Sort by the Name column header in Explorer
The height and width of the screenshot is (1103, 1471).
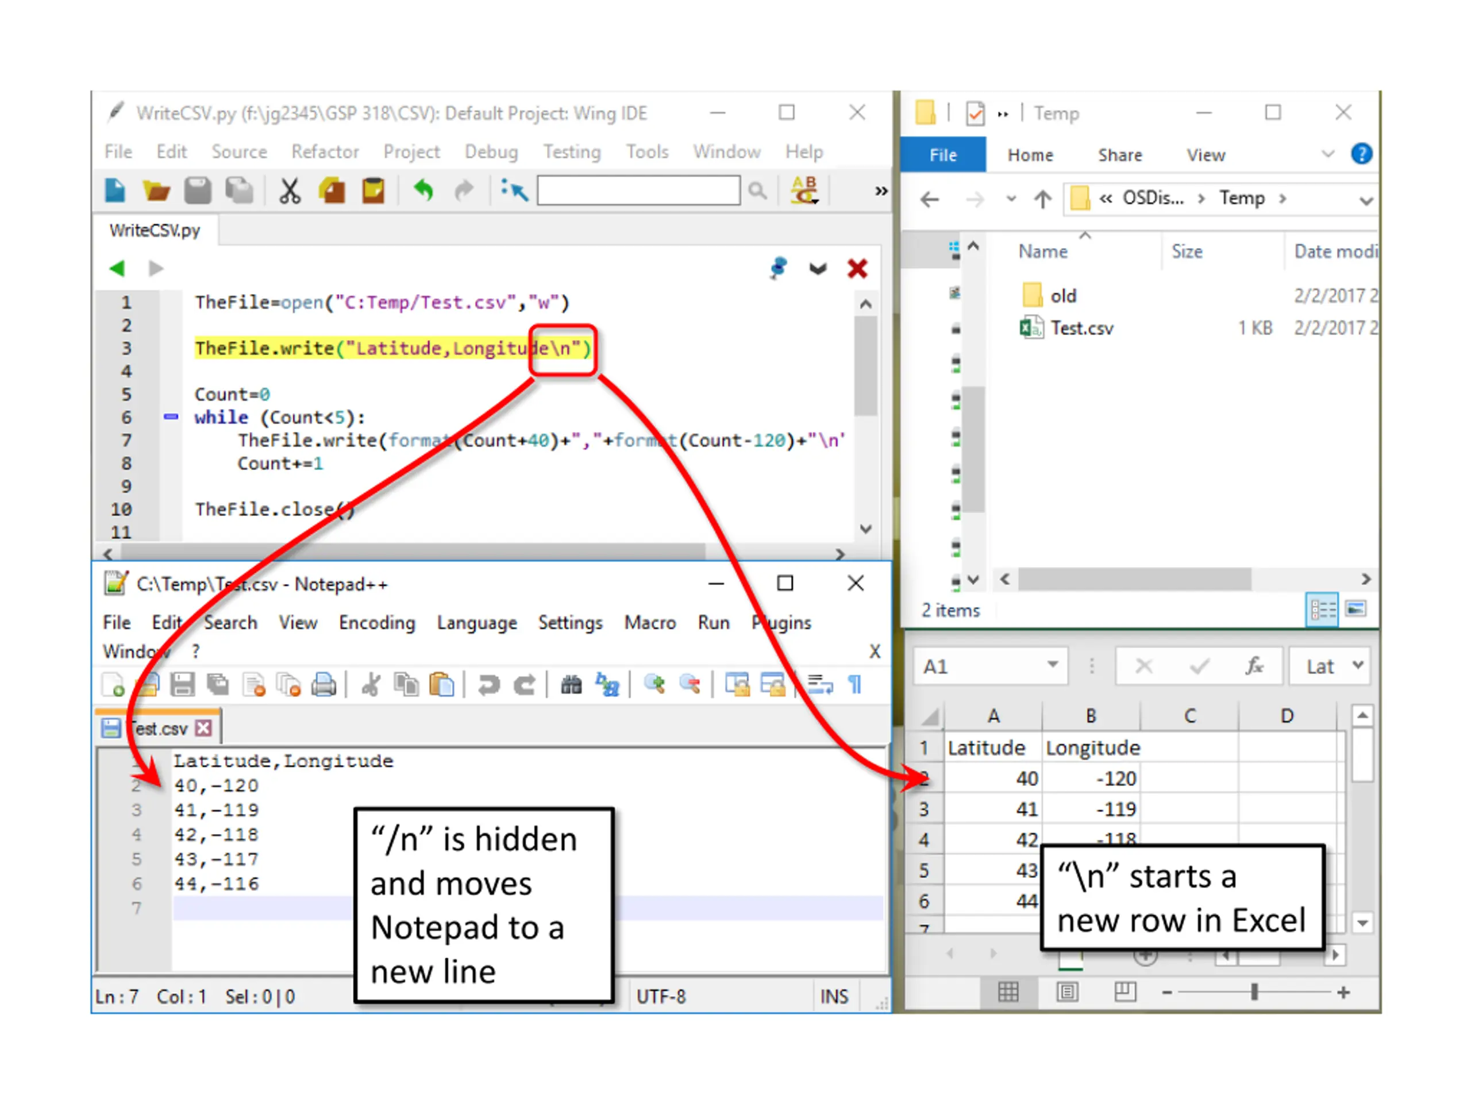tap(1043, 252)
